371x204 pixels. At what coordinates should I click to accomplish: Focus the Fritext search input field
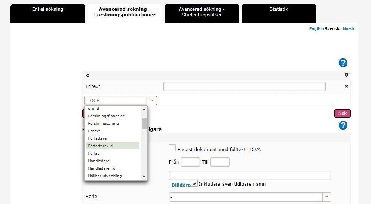click(x=244, y=86)
